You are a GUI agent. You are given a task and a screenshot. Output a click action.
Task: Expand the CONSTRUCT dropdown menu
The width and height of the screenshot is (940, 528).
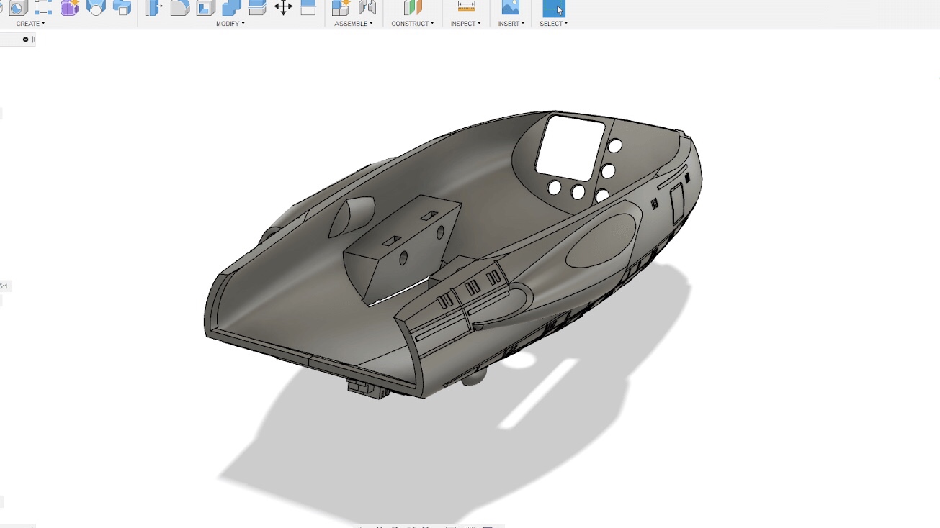413,24
